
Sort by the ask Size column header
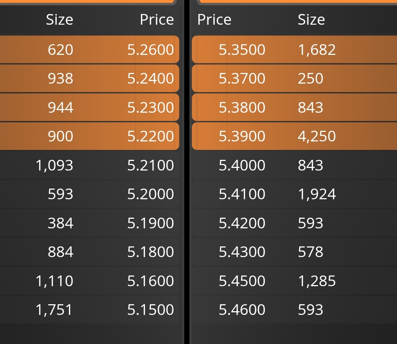[x=311, y=20]
